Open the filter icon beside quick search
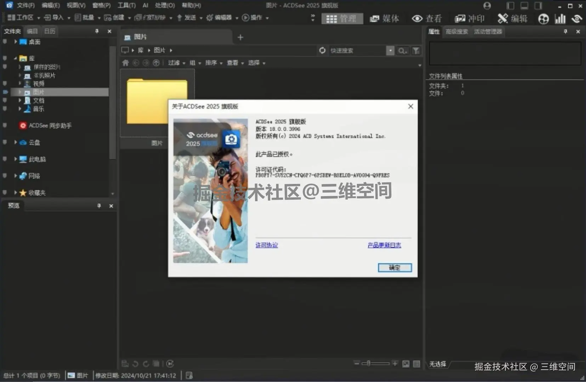The width and height of the screenshot is (586, 382). pos(416,51)
